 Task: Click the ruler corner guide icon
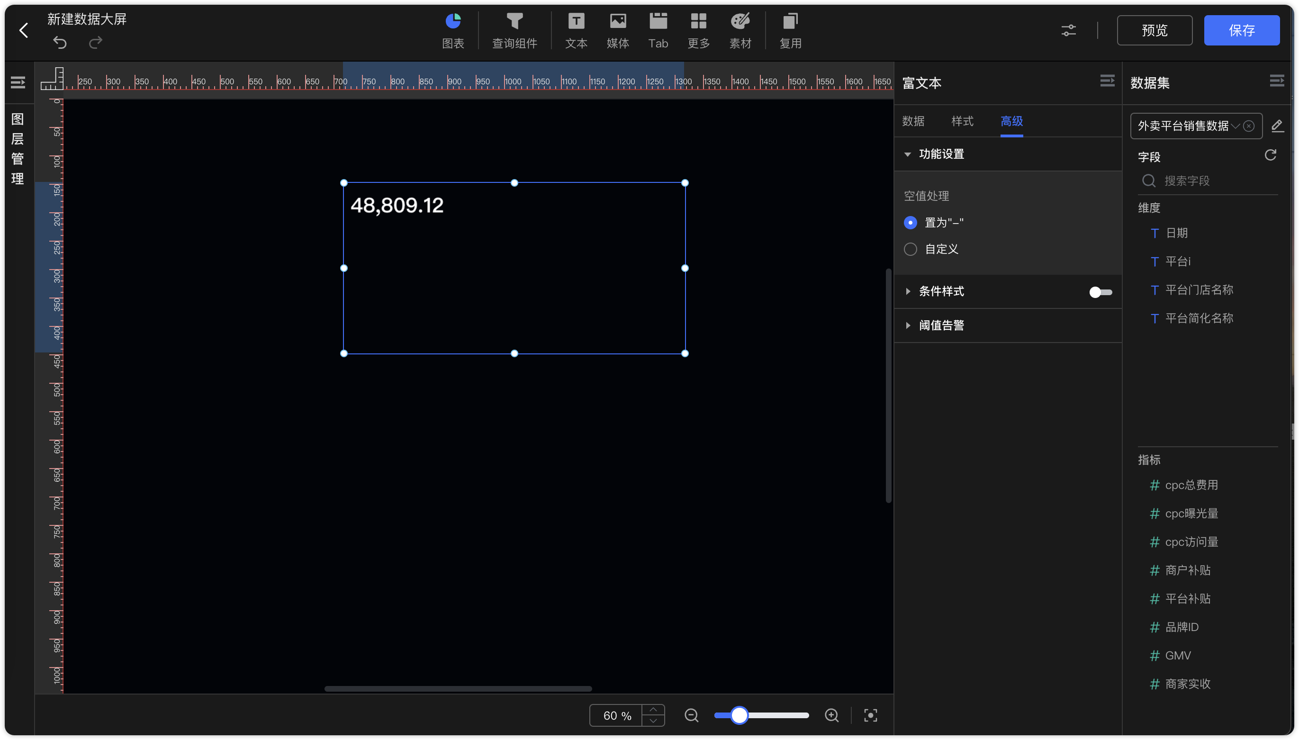[x=52, y=78]
